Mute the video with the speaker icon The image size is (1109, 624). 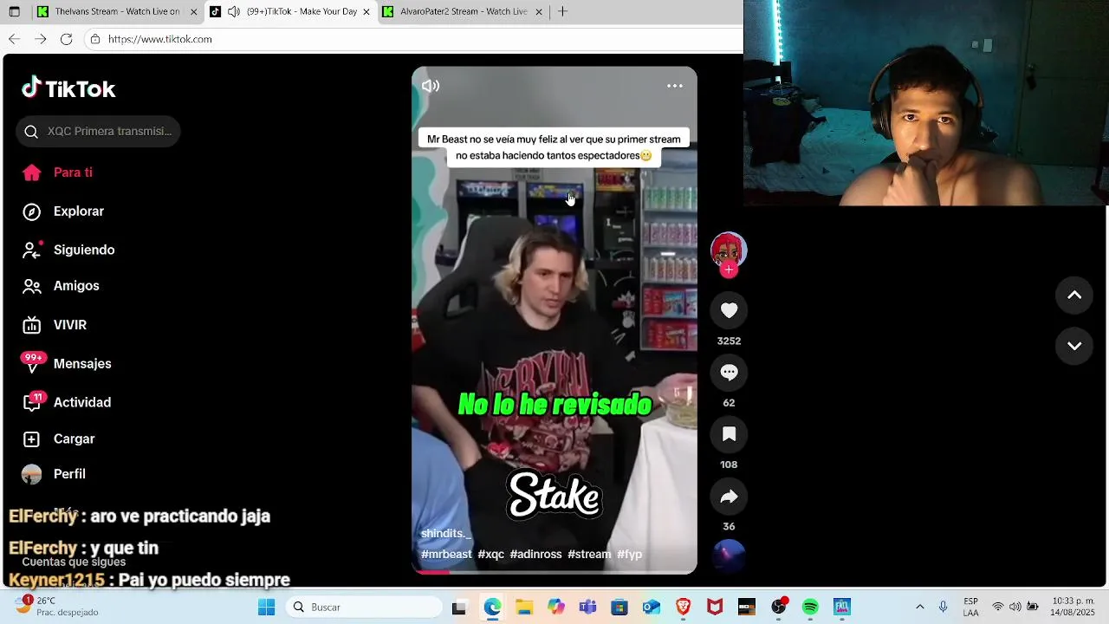431,86
